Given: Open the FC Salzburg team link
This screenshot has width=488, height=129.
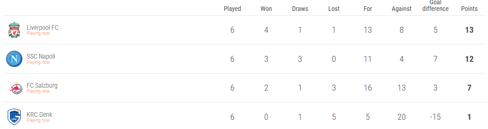Looking at the screenshot, I should [42, 85].
